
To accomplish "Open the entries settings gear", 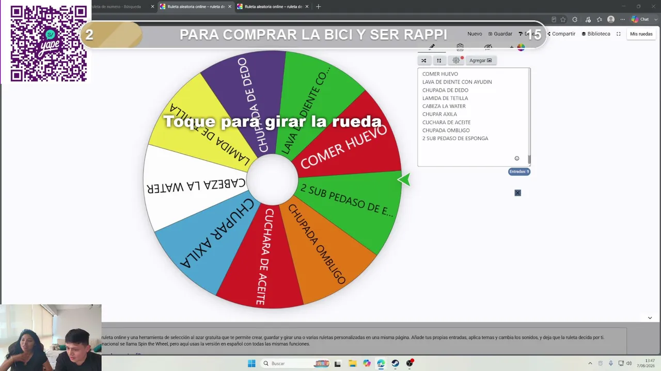I will click(456, 60).
